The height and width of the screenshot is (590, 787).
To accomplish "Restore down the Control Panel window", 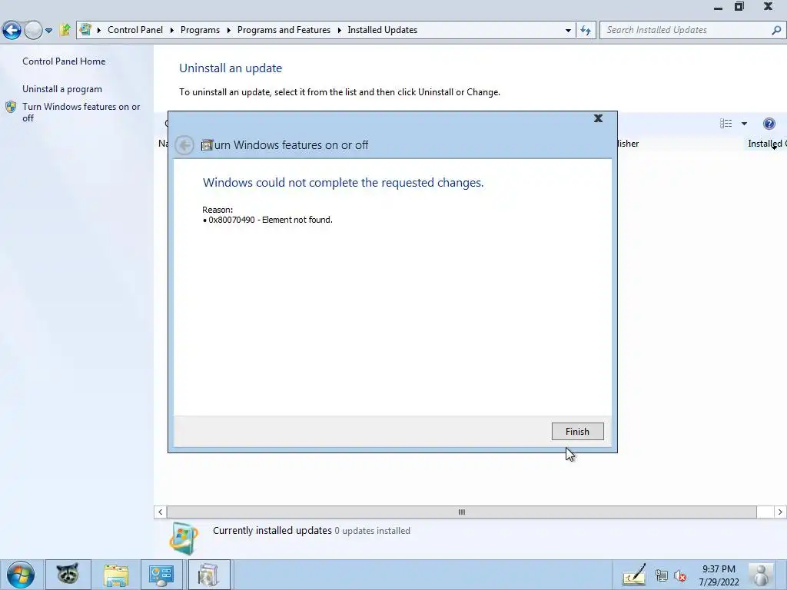I will [x=739, y=6].
